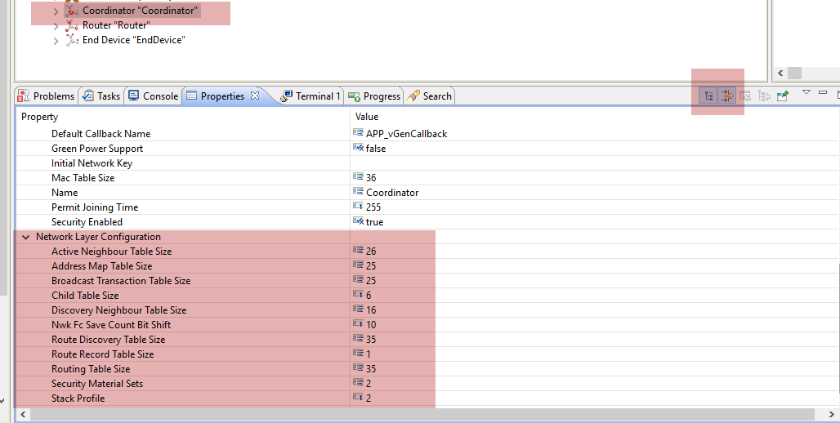Select Stack Profile property
The width and height of the screenshot is (840, 423).
pos(78,399)
